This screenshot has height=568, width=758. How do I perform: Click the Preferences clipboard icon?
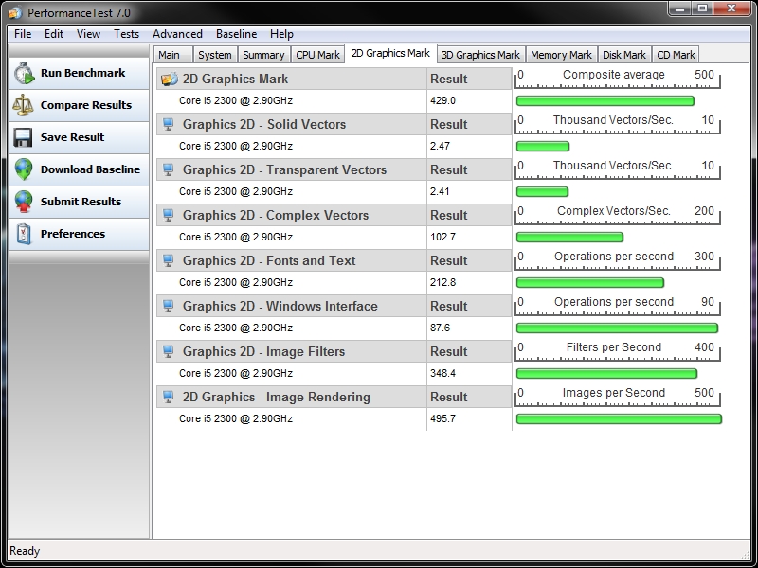[x=23, y=234]
